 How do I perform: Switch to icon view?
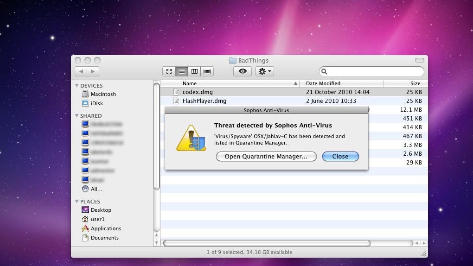pos(169,71)
